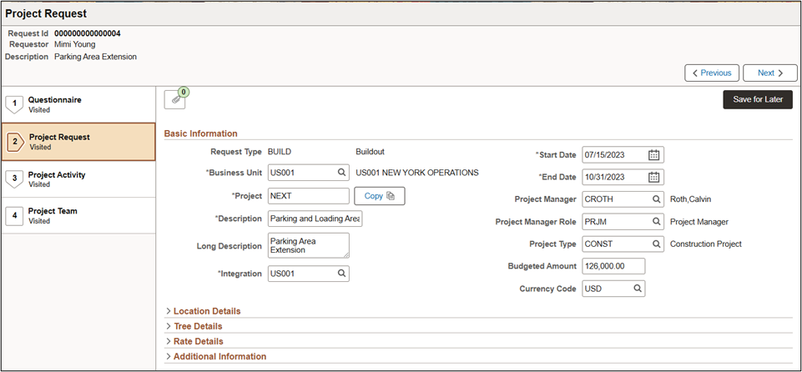Click the Project Manager Role lookup magnifier

pyautogui.click(x=656, y=222)
